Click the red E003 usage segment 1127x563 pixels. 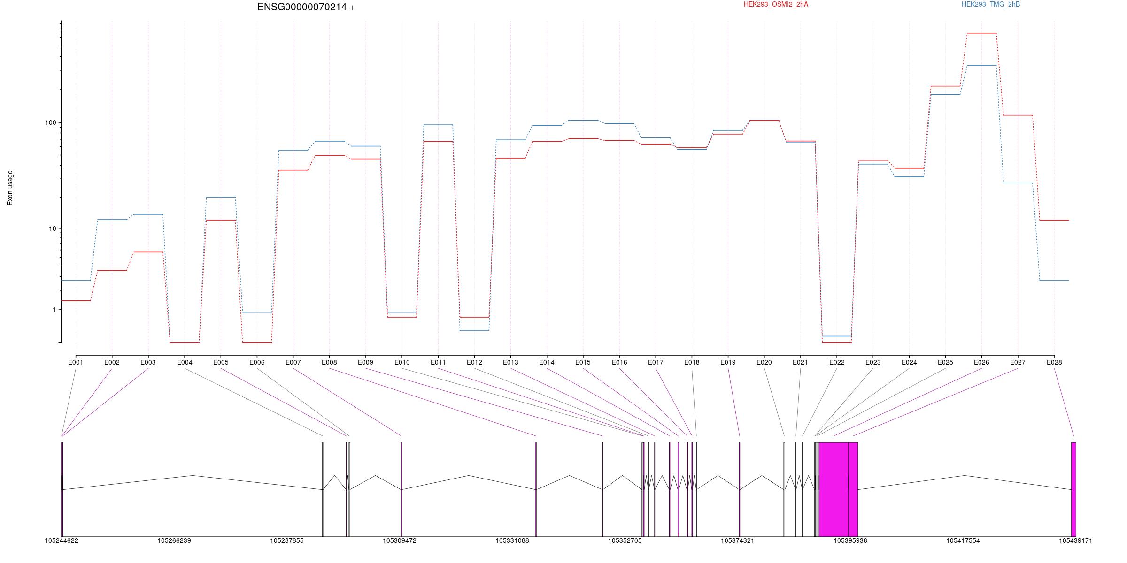click(148, 252)
